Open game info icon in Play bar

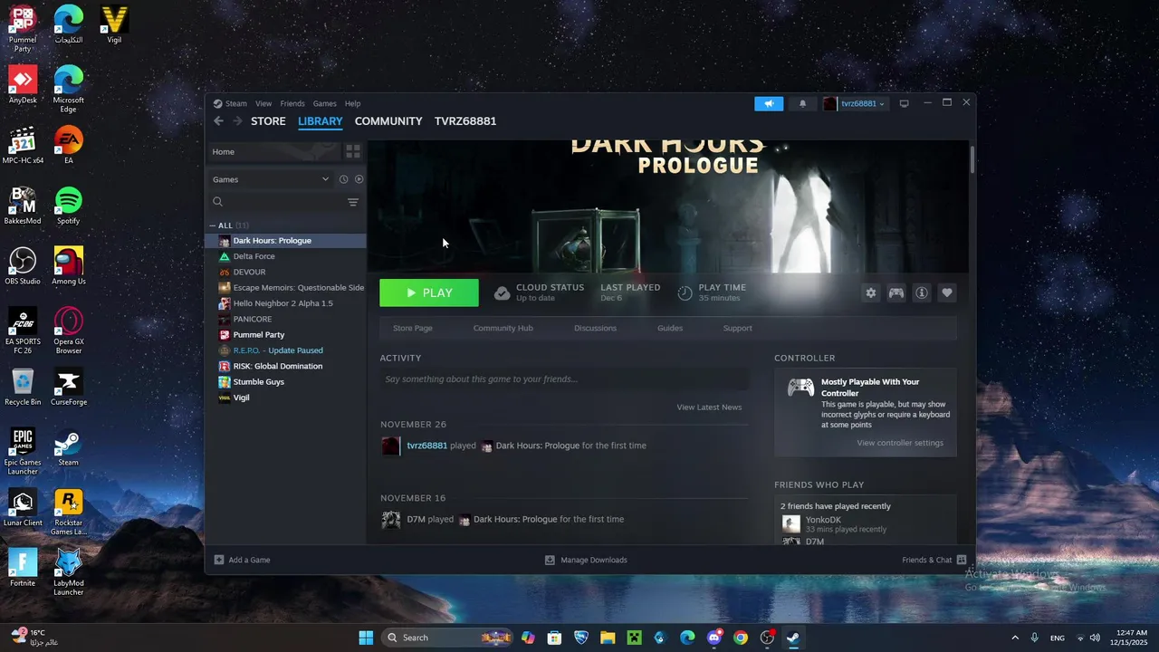coord(922,293)
